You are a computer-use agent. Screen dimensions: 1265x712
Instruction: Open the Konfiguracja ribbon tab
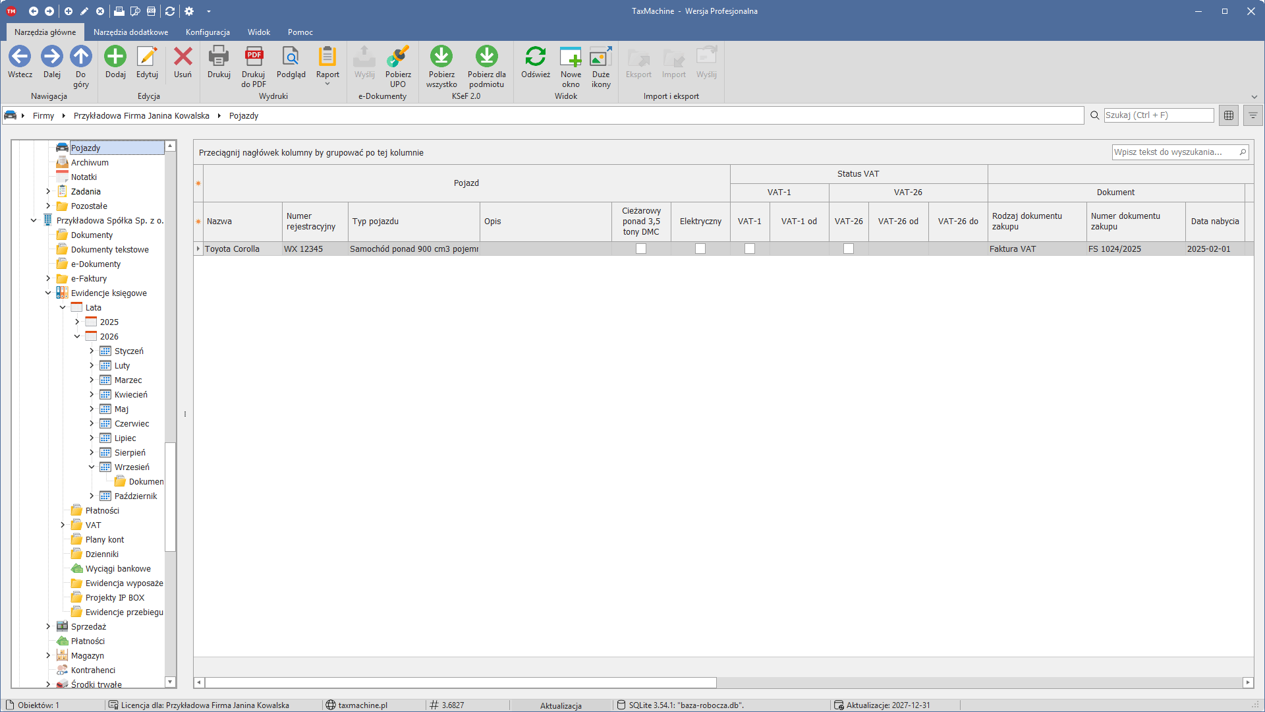click(208, 32)
